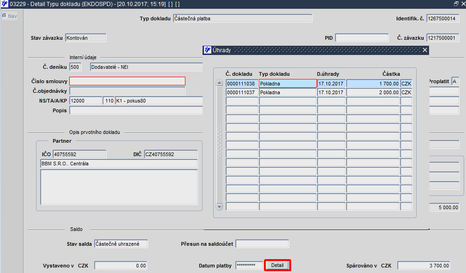Click payment date in row 0000111037
This screenshot has height=273, width=466.
[331, 92]
